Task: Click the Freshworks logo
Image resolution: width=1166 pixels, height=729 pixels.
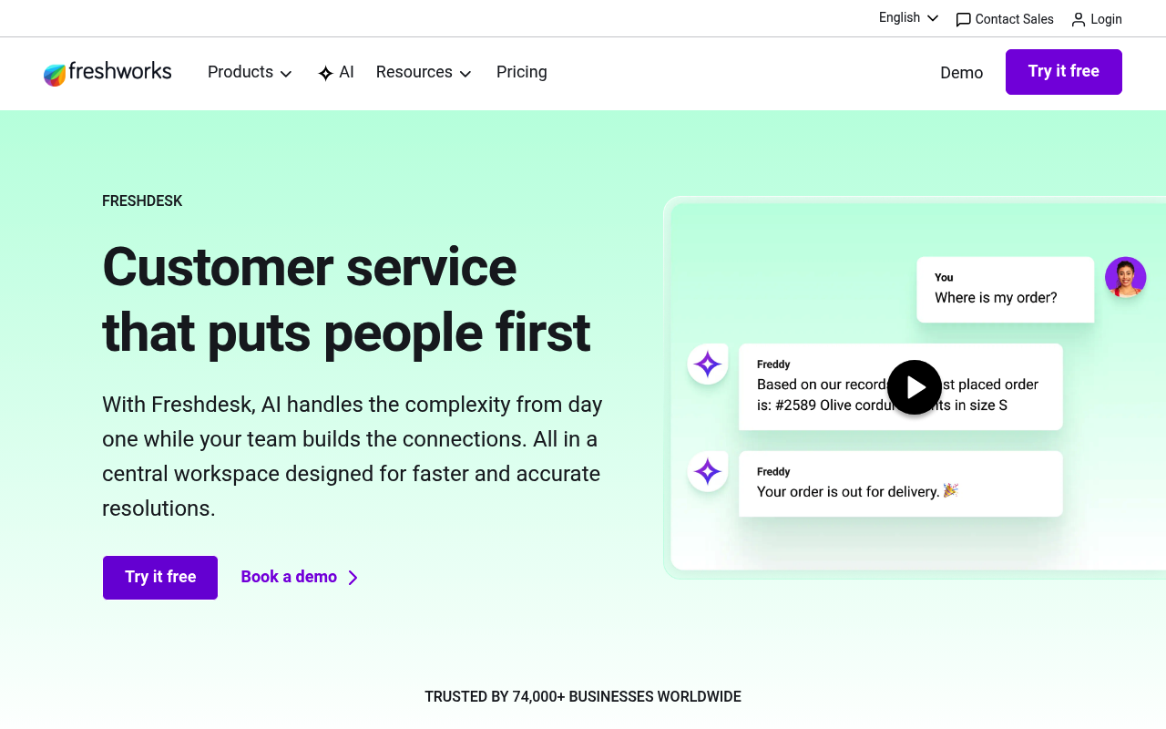Action: [107, 73]
